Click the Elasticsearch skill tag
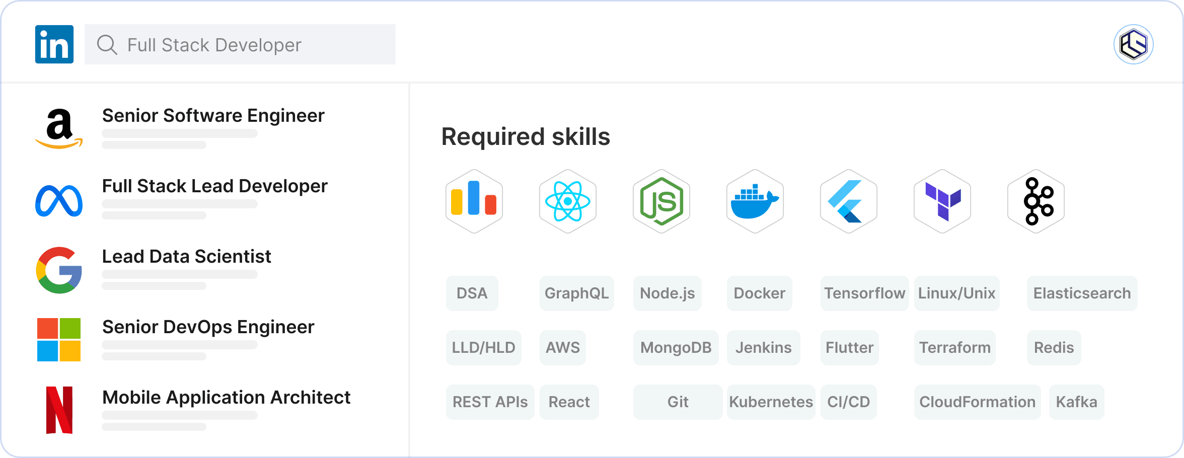 click(1082, 293)
